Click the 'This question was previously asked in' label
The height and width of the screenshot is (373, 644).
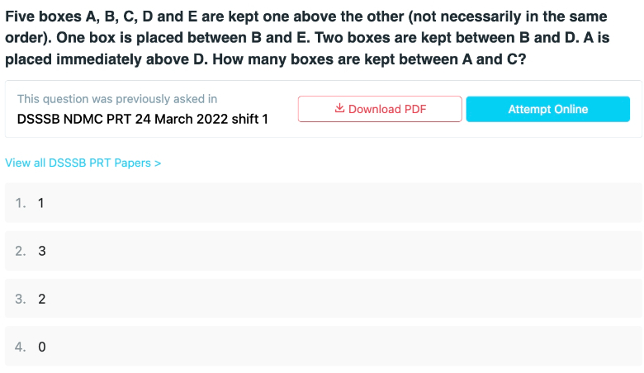117,99
